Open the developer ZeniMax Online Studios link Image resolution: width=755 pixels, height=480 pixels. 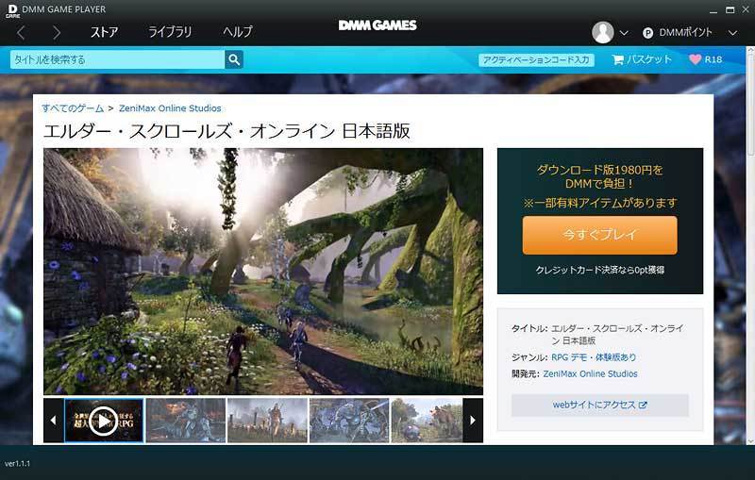tap(591, 373)
